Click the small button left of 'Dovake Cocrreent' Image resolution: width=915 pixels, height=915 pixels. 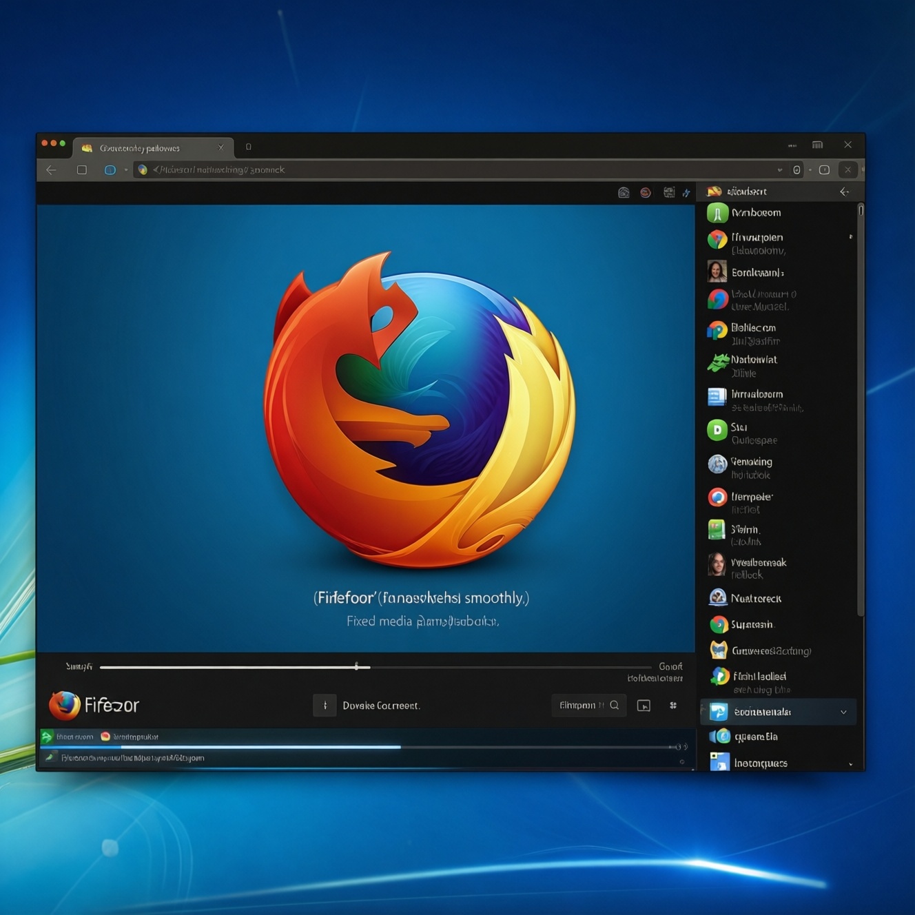coord(325,706)
